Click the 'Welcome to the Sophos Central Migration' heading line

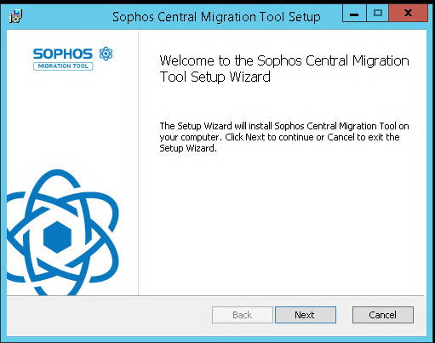284,60
